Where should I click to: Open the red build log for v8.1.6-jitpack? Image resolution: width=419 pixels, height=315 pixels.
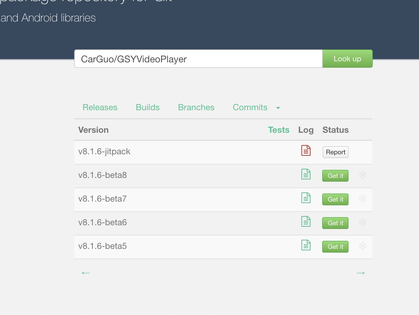[x=306, y=151]
